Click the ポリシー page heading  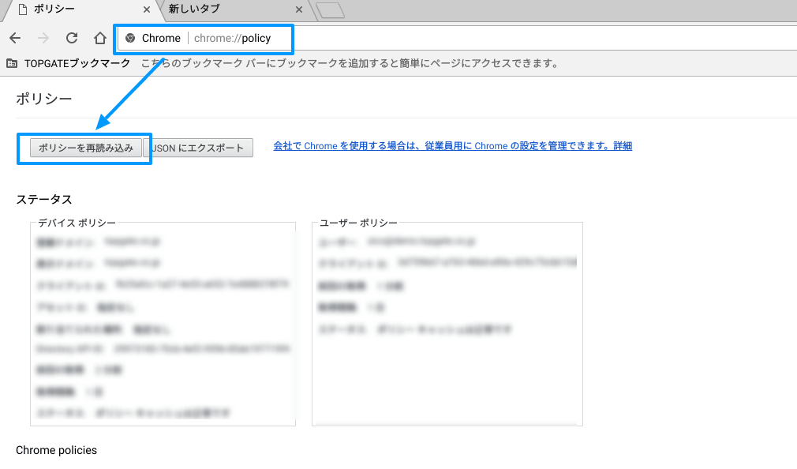coord(43,99)
